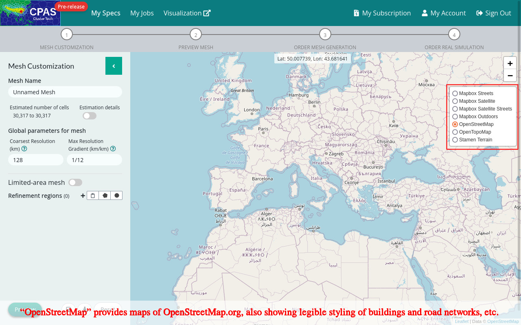This screenshot has height=325, width=521.
Task: Add a refinement region with plus icon
Action: click(x=83, y=195)
